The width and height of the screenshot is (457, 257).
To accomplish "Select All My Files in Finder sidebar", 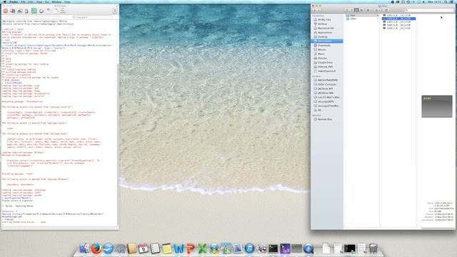I will [x=324, y=19].
